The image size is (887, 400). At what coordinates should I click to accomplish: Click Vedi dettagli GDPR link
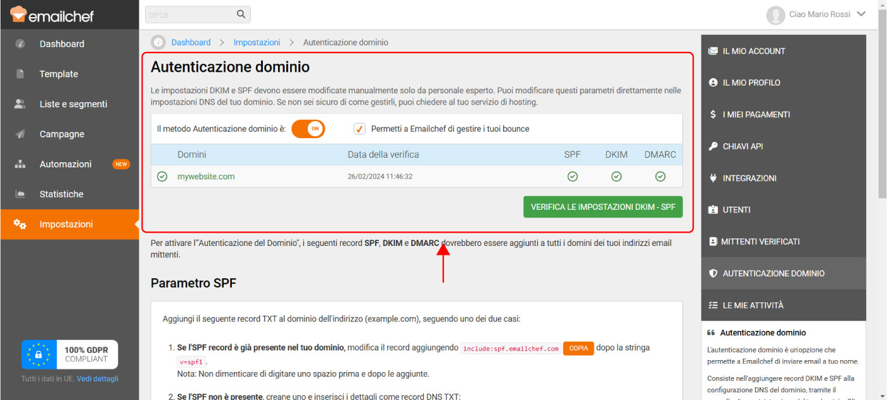[98, 379]
